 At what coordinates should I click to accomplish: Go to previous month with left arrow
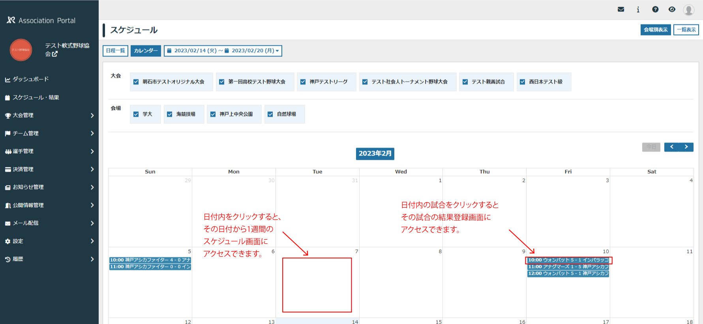[x=671, y=147]
